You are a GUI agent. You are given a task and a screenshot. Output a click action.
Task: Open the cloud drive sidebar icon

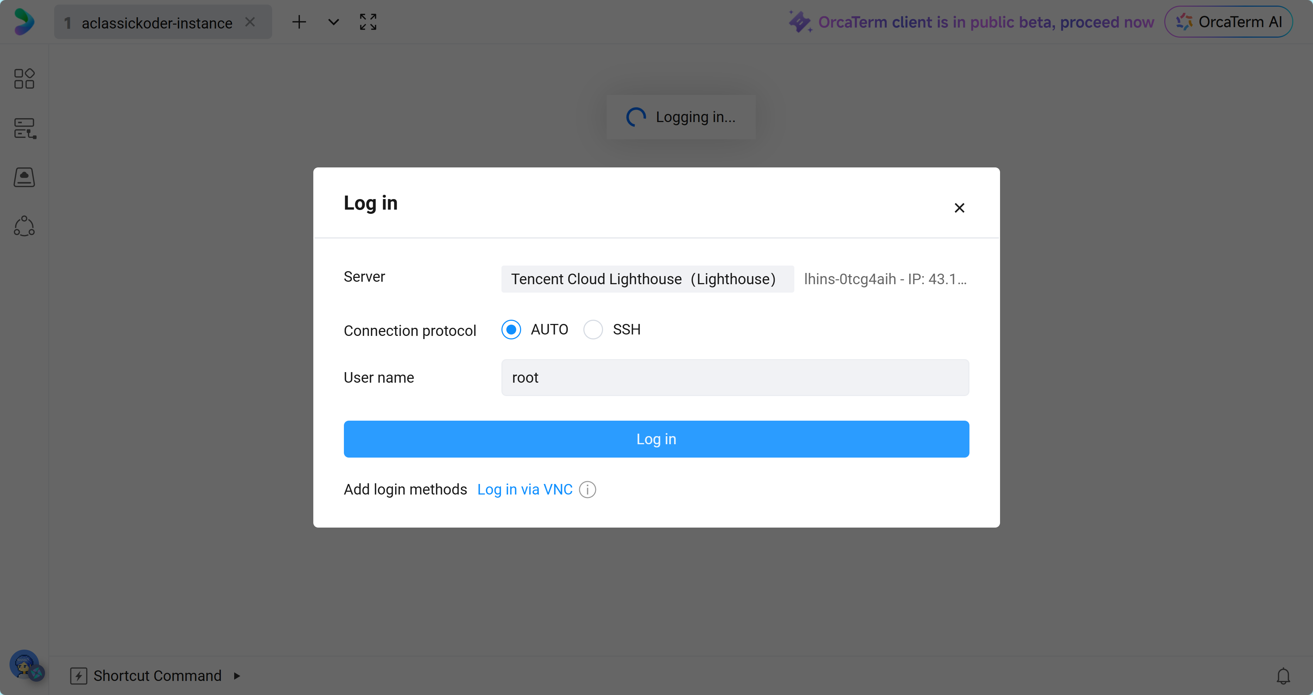(x=24, y=177)
